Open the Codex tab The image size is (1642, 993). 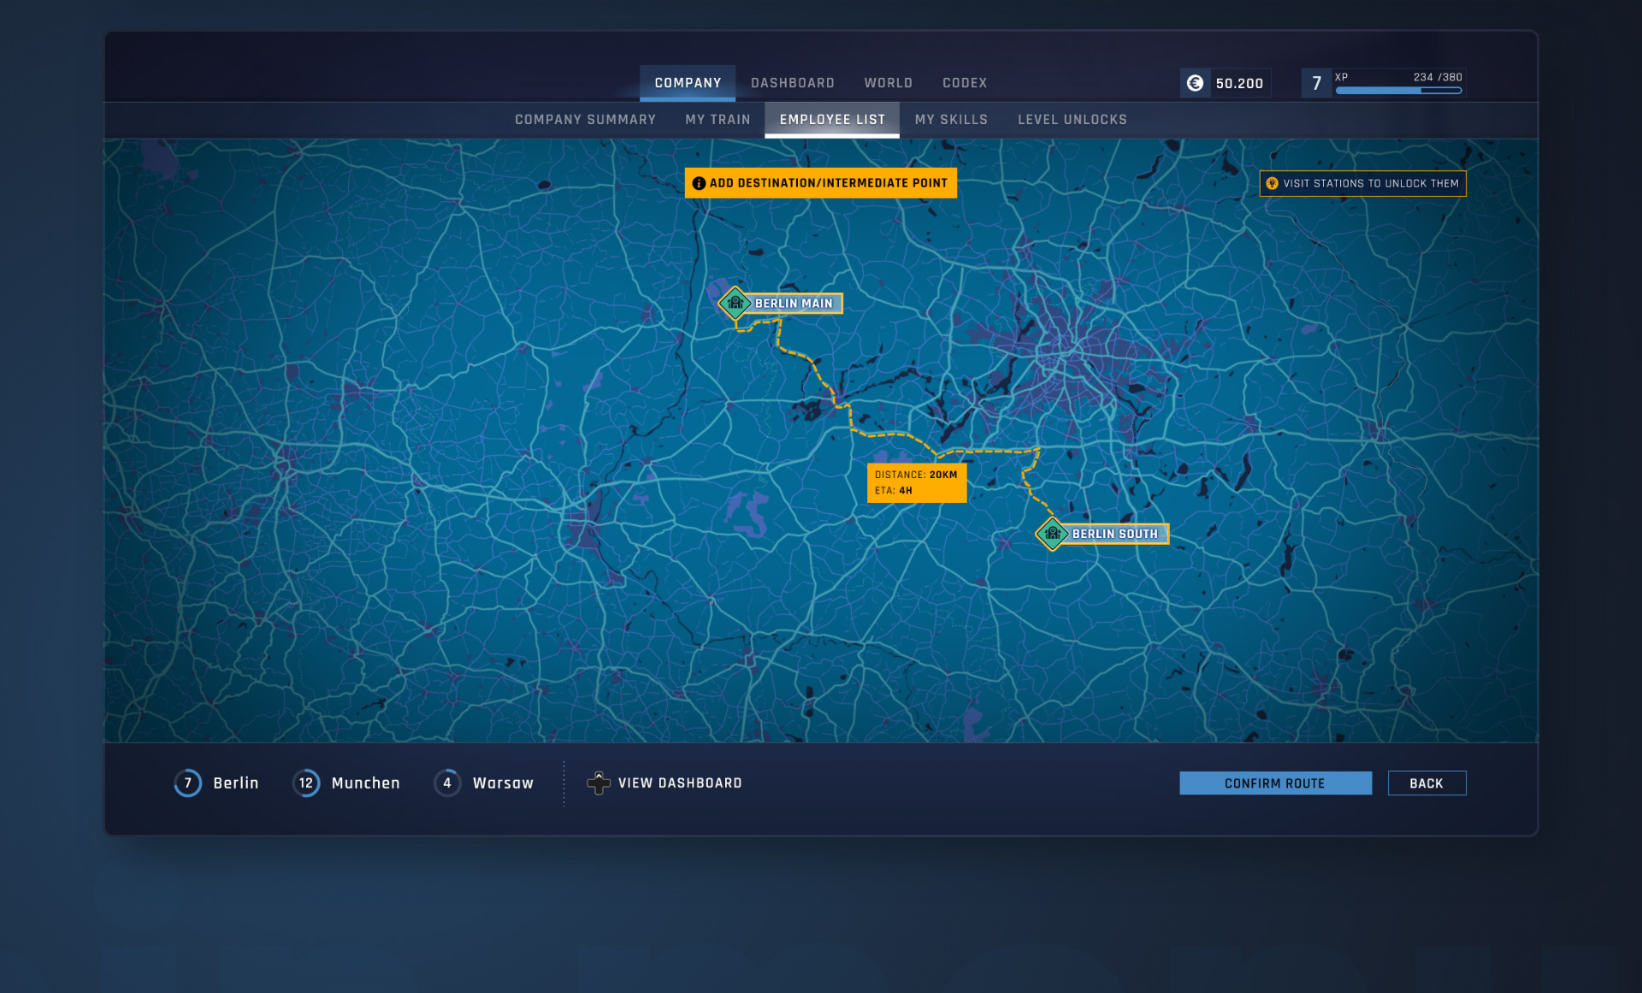click(964, 83)
